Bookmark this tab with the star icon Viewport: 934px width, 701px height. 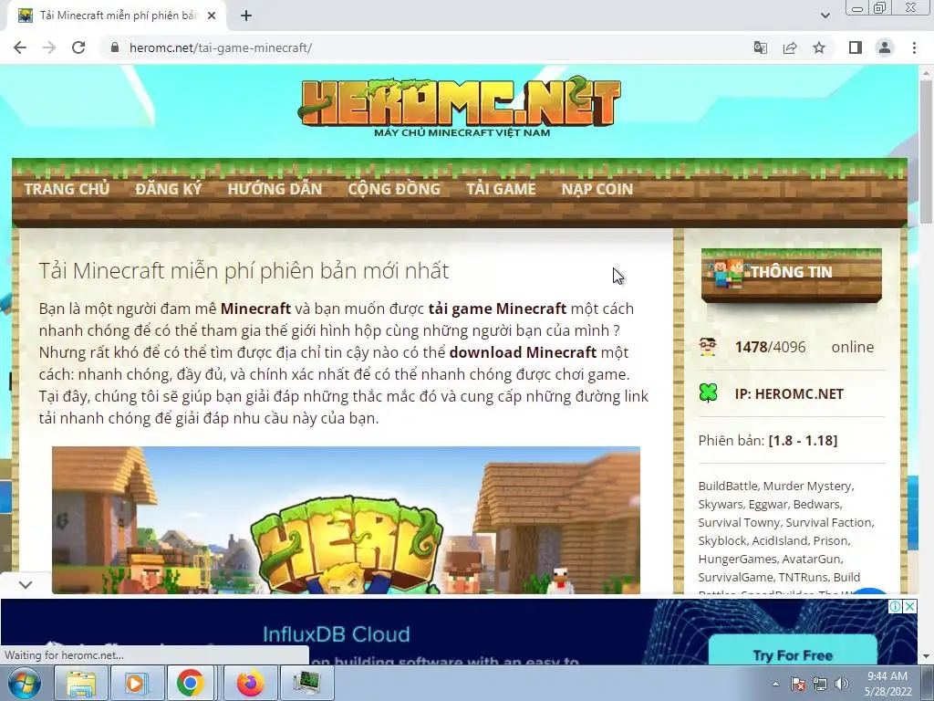[819, 47]
